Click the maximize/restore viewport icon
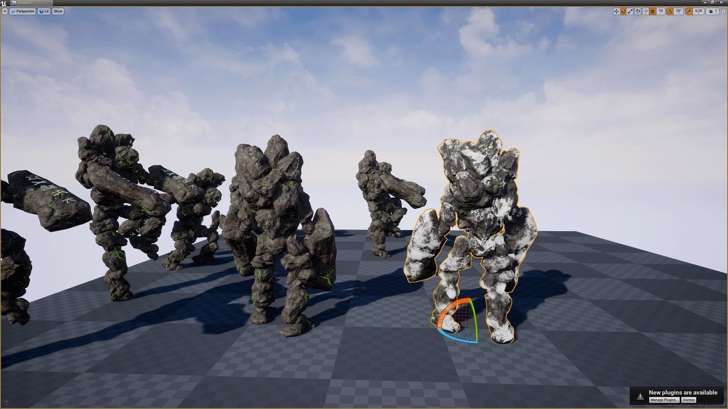 click(723, 11)
